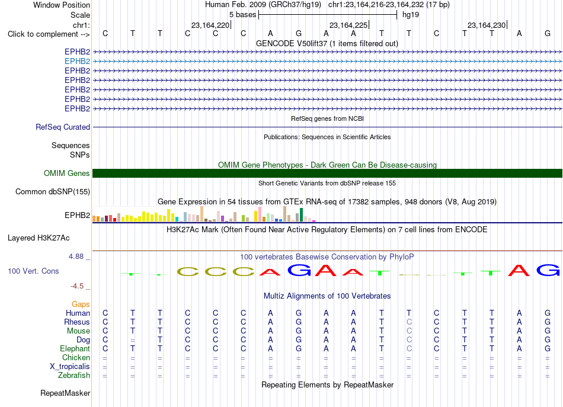
Task: Select the 'Elephant' species row label
Action: coord(75,349)
